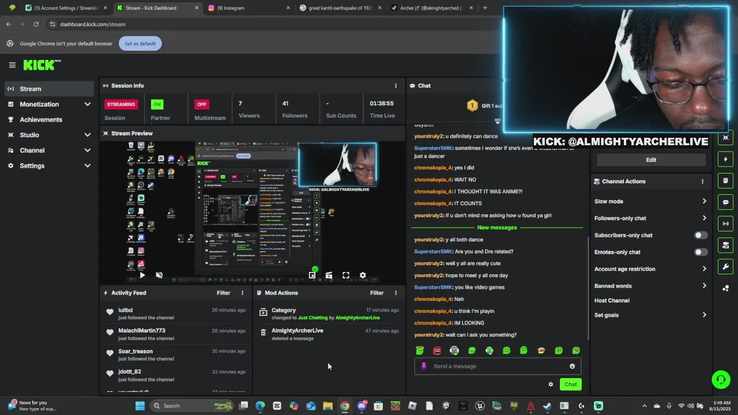Viewport: 738px width, 415px height.
Task: Open Mod Actions options menu
Action: pos(396,293)
